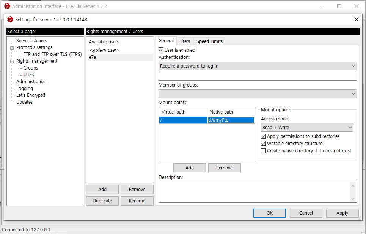Click the Native path column header
The width and height of the screenshot is (366, 234).
pos(231,112)
